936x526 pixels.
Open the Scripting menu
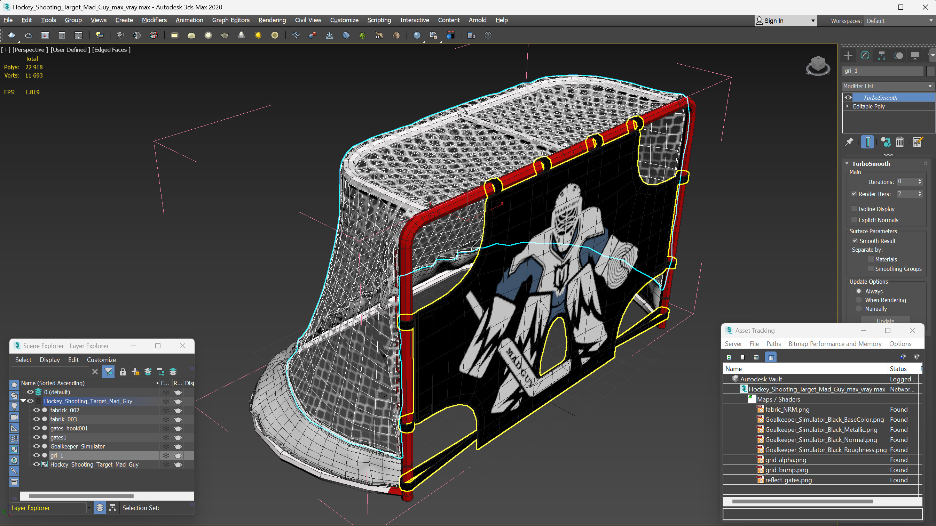point(379,20)
